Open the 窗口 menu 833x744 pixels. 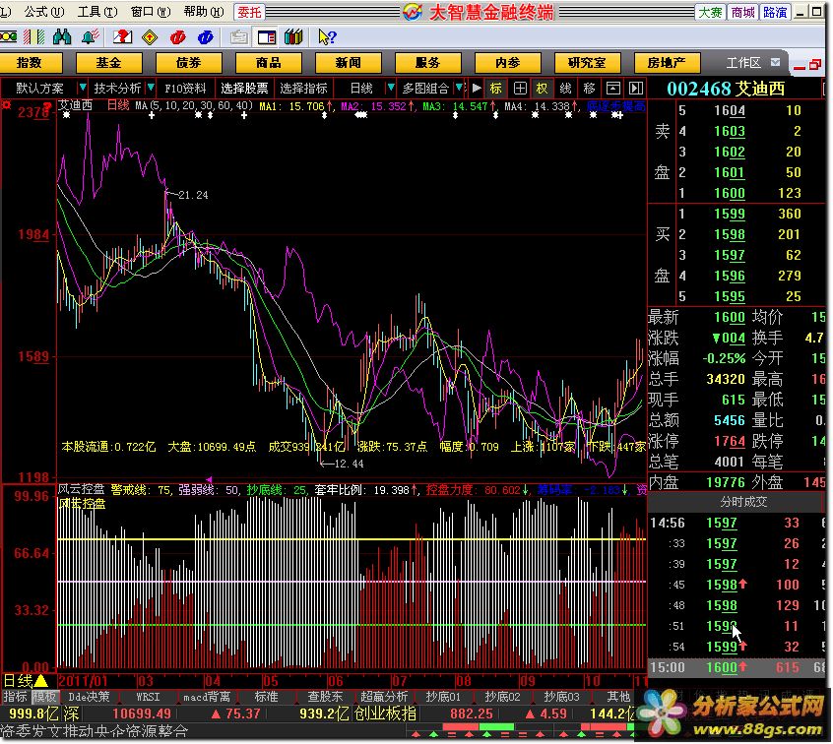150,11
